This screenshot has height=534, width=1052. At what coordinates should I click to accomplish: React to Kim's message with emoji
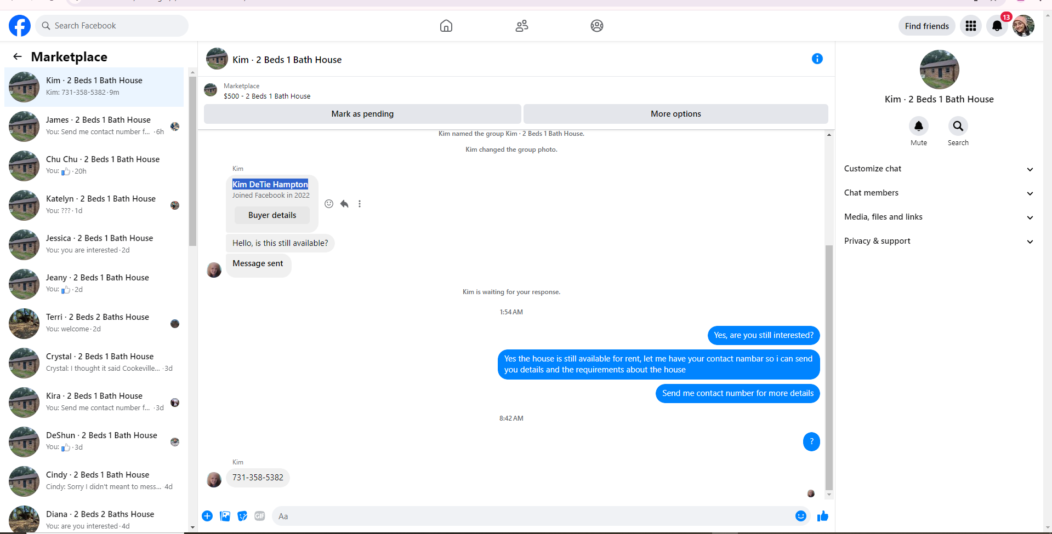(x=329, y=204)
